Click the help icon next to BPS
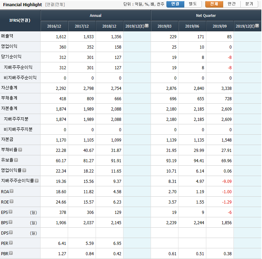 (11, 222)
